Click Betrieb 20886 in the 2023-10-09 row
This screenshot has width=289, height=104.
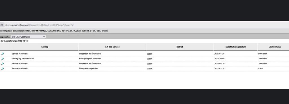tap(150, 59)
